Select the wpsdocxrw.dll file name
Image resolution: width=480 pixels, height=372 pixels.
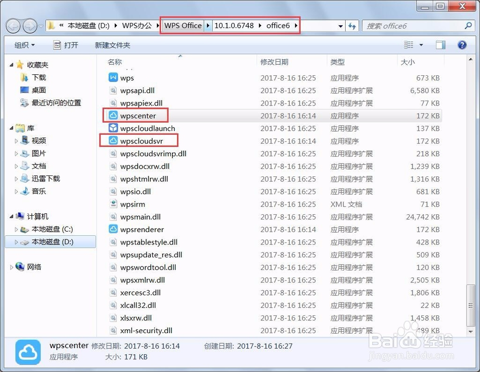(x=145, y=166)
